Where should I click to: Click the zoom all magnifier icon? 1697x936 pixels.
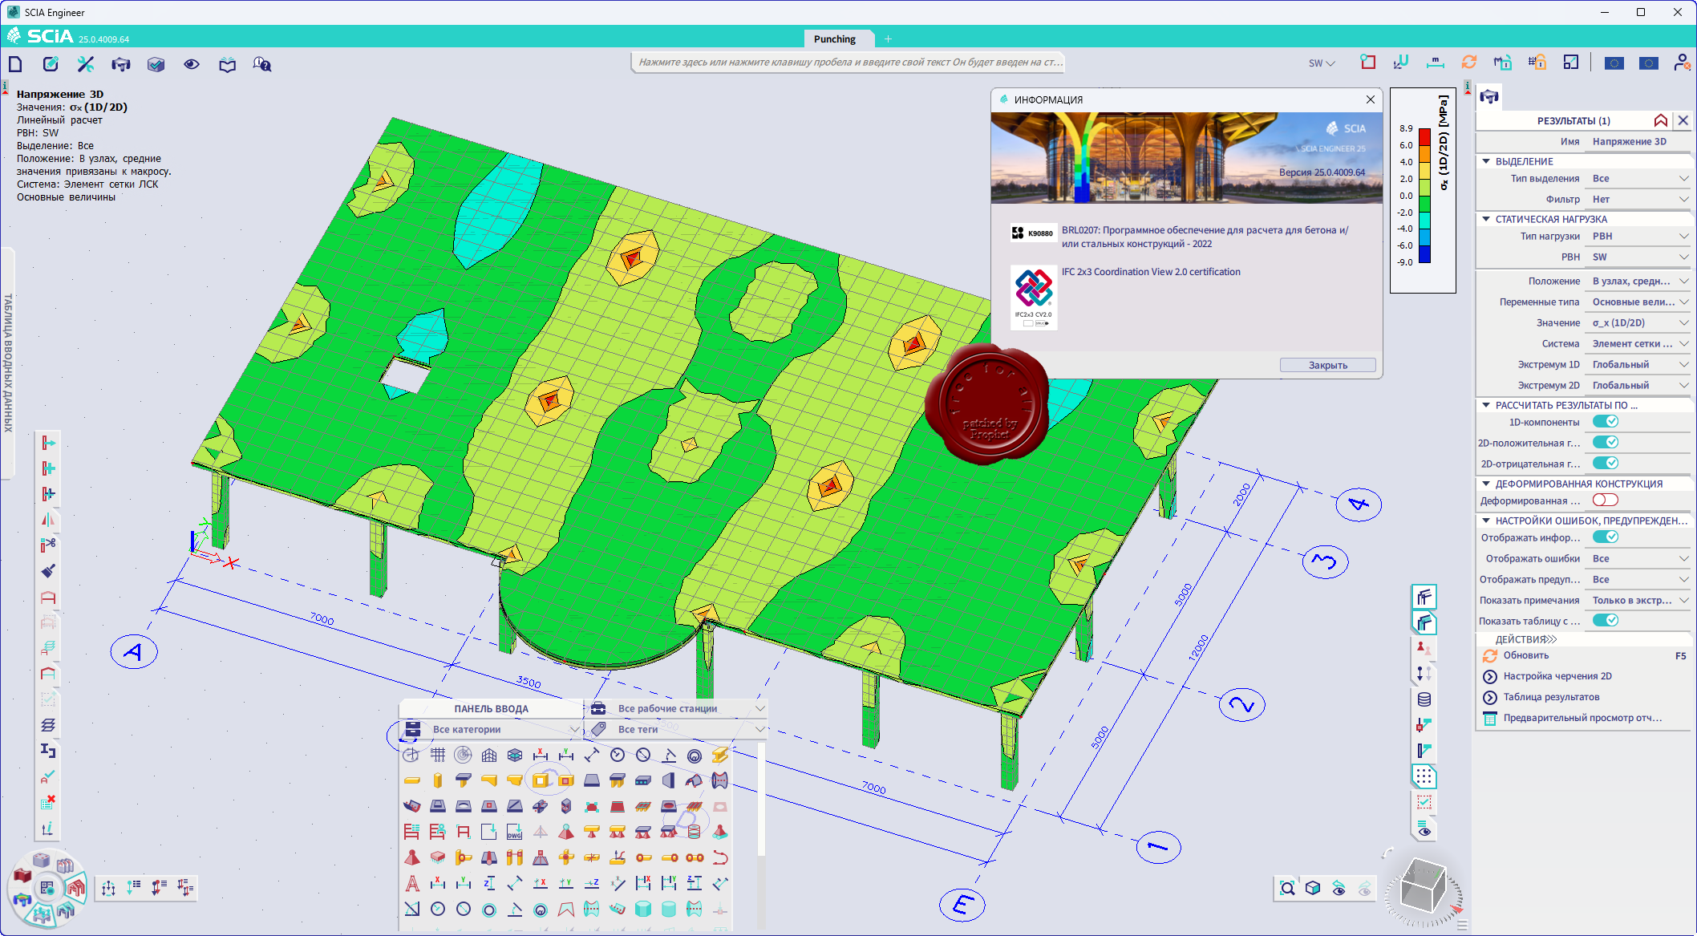(x=1287, y=888)
